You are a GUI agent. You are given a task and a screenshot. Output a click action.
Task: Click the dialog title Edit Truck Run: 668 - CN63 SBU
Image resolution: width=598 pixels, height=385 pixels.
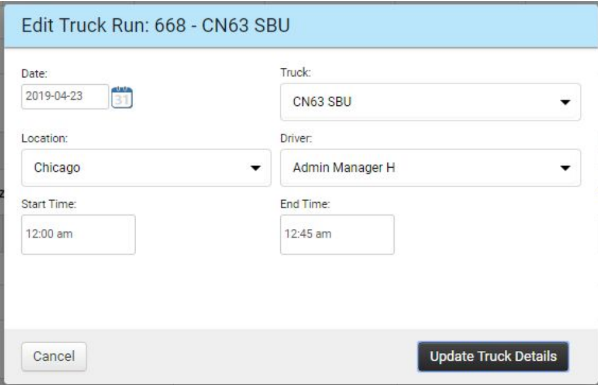pos(156,25)
